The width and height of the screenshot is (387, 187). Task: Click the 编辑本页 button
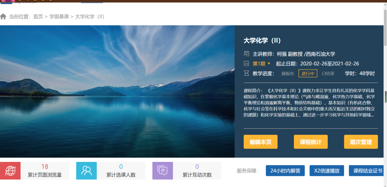point(260,142)
